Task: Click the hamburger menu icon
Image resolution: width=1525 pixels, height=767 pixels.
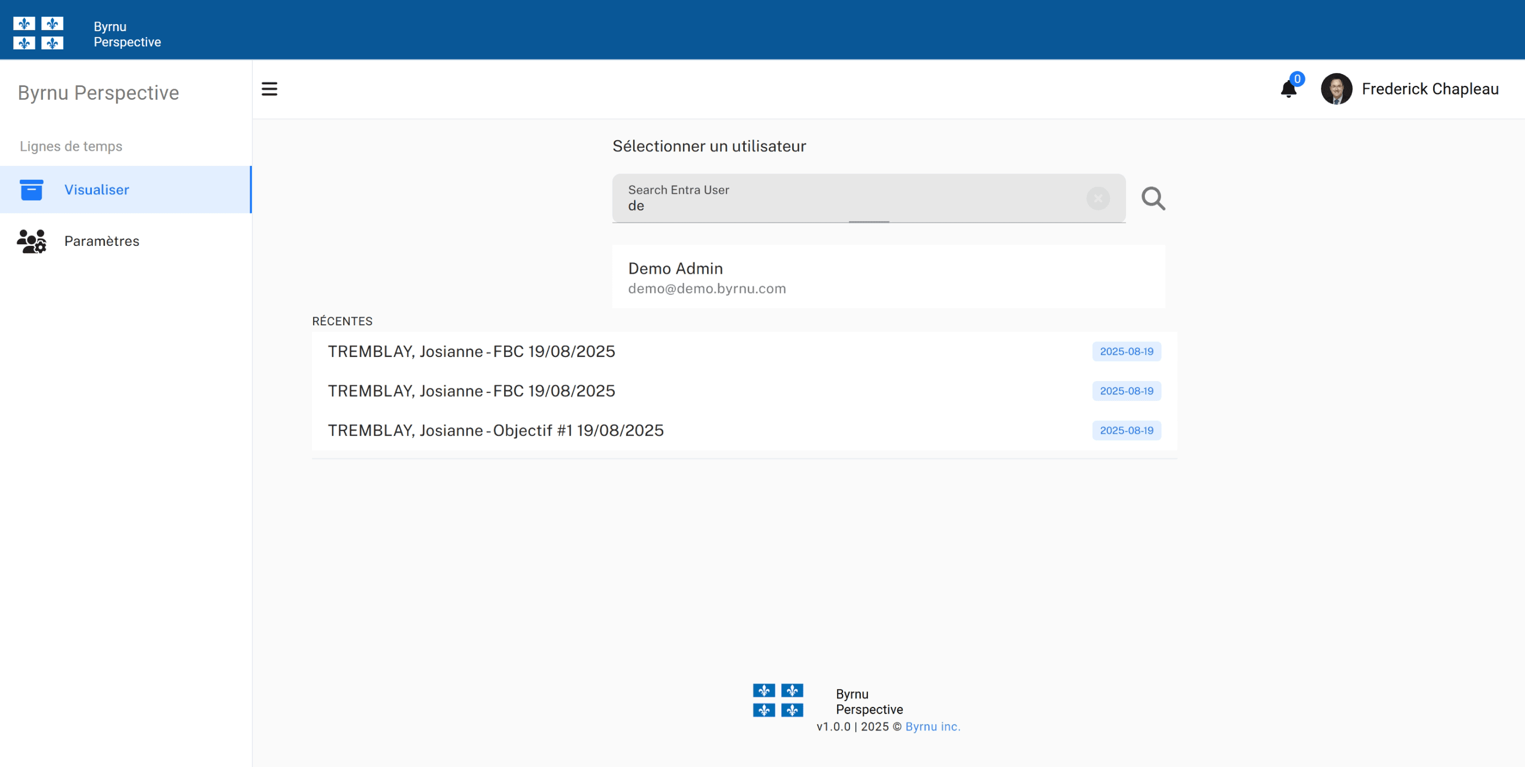Action: 270,89
